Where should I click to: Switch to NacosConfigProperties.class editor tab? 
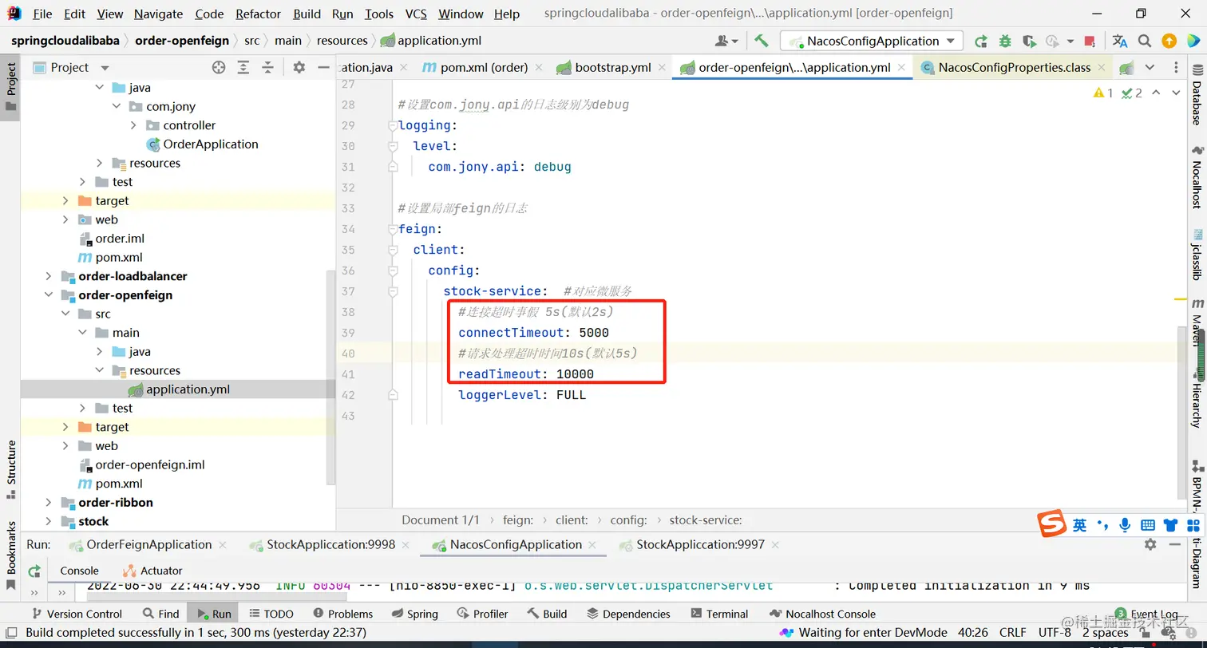pyautogui.click(x=1013, y=68)
